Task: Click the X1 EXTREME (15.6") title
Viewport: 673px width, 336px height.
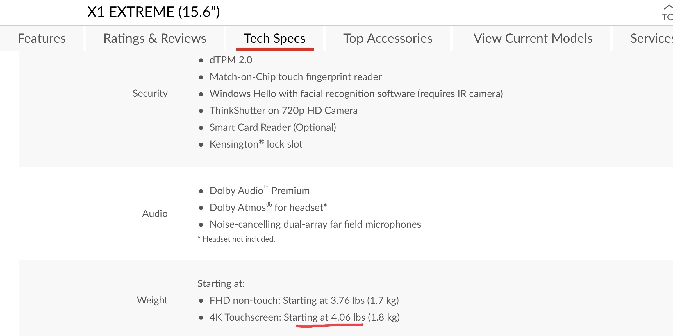Action: click(x=153, y=12)
